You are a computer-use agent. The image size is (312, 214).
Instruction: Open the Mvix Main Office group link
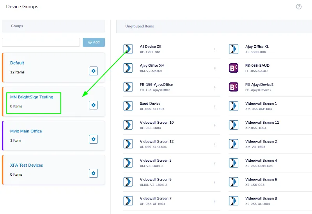click(x=26, y=131)
